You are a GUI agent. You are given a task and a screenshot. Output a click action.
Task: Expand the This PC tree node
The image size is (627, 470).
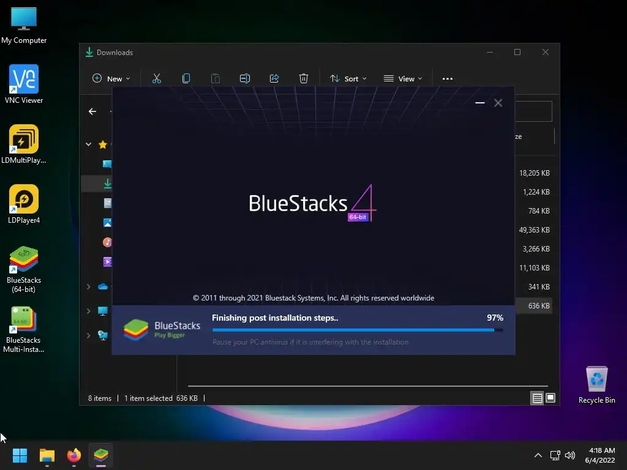point(88,311)
